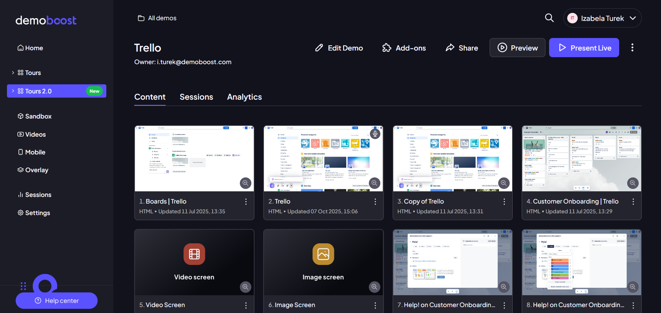Open Sessions in the sidebar

35,195
